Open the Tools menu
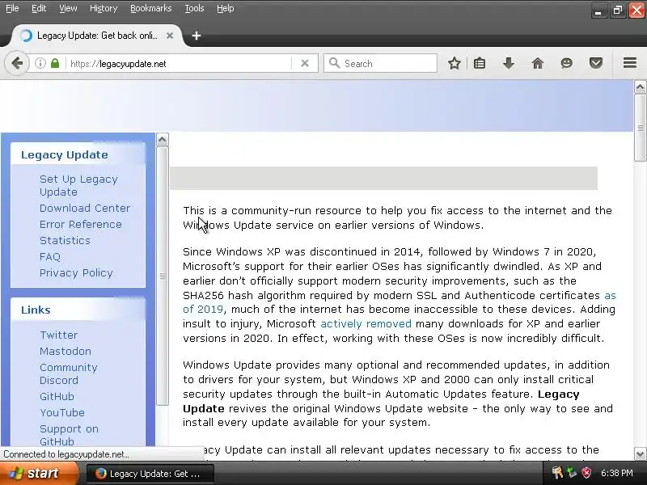The image size is (647, 485). tap(194, 8)
